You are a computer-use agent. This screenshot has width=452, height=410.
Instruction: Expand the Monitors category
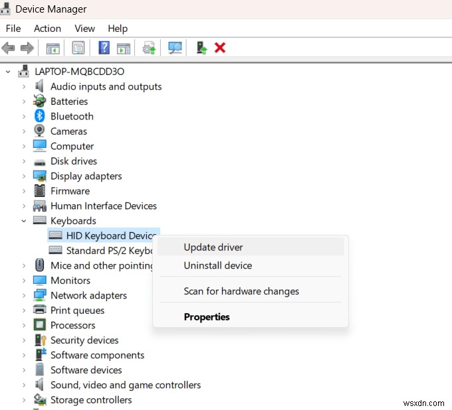click(24, 281)
